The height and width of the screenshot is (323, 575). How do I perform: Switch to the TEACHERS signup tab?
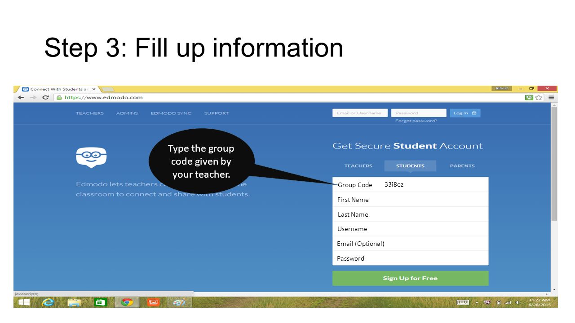358,166
